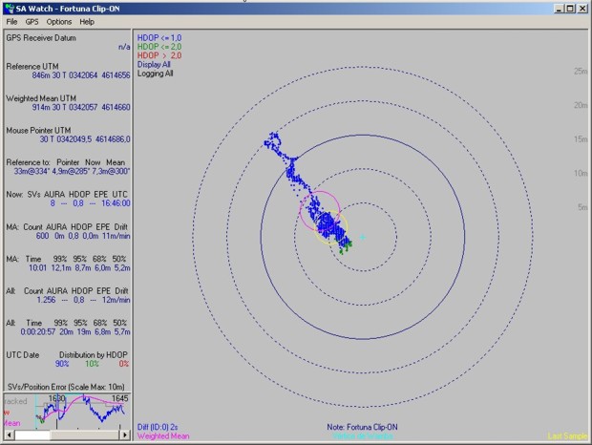Open the GPS menu
This screenshot has height=445, width=592.
(x=32, y=22)
